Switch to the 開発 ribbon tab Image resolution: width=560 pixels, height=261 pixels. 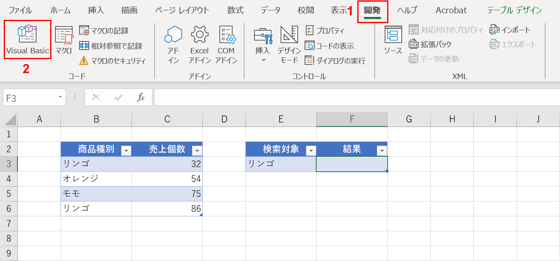click(x=372, y=10)
